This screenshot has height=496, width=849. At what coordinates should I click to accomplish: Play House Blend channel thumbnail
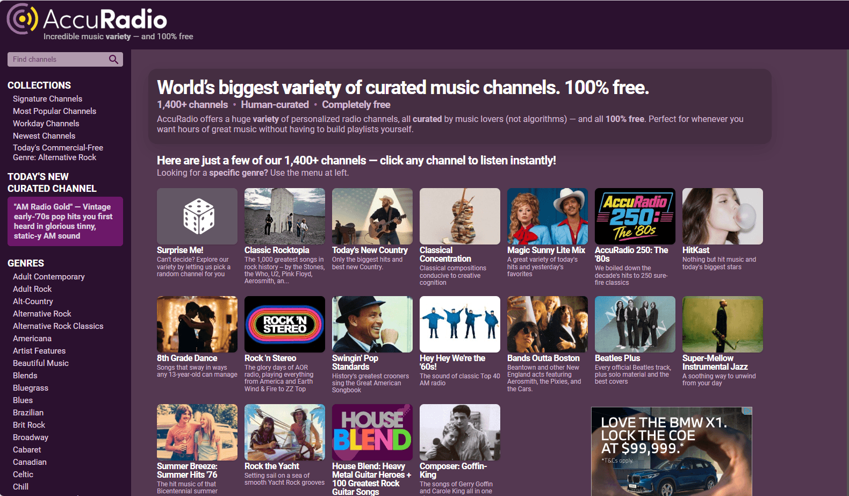[372, 432]
